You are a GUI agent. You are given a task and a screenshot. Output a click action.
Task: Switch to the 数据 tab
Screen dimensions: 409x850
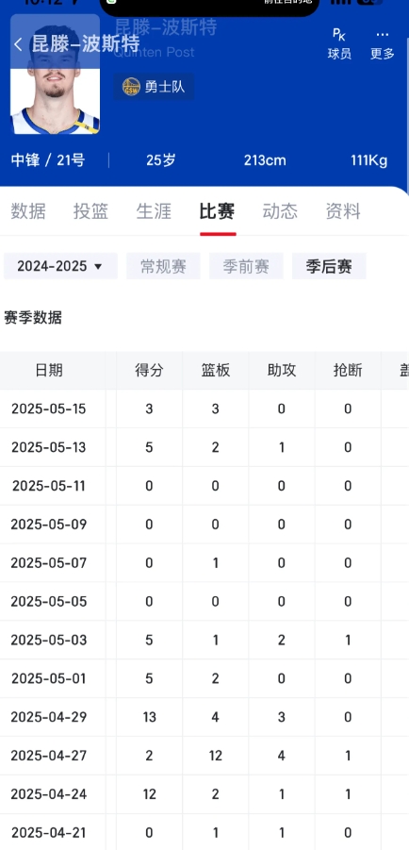[x=28, y=211]
